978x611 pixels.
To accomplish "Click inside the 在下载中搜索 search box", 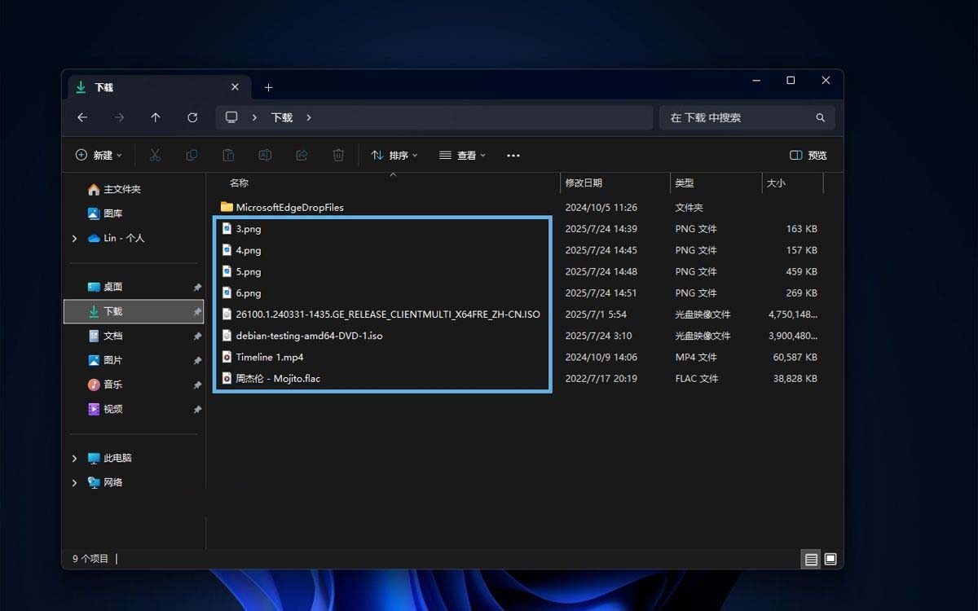I will pos(746,117).
